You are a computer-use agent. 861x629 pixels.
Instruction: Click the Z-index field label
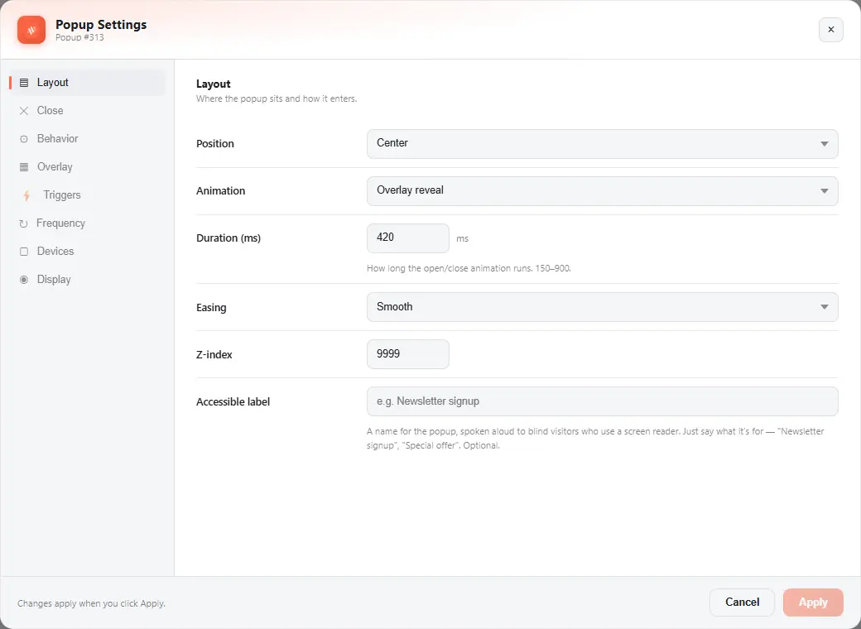point(214,354)
